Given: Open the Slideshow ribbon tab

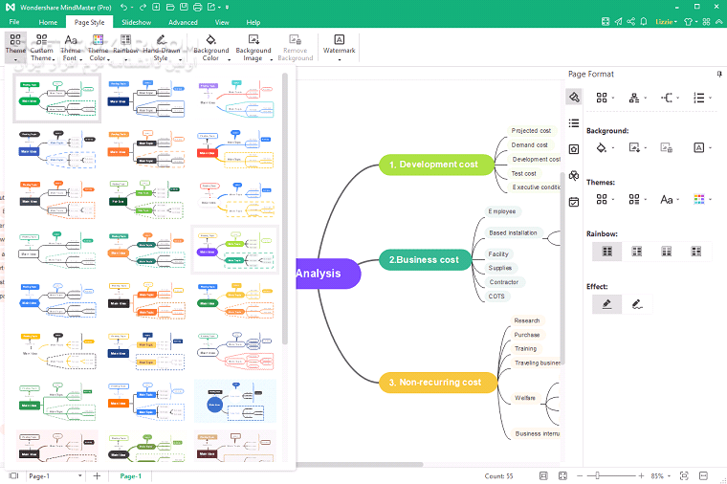Looking at the screenshot, I should click(x=137, y=21).
